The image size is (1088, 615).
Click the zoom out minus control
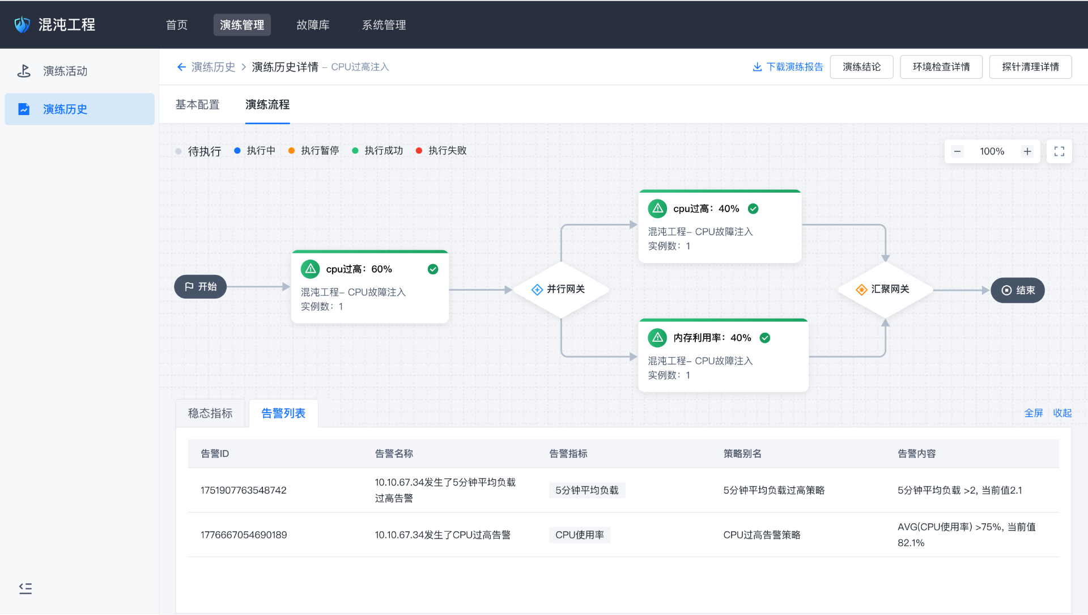[x=958, y=151]
